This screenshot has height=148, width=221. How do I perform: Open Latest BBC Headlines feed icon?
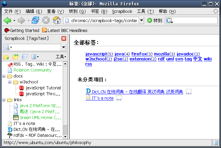[44, 30]
